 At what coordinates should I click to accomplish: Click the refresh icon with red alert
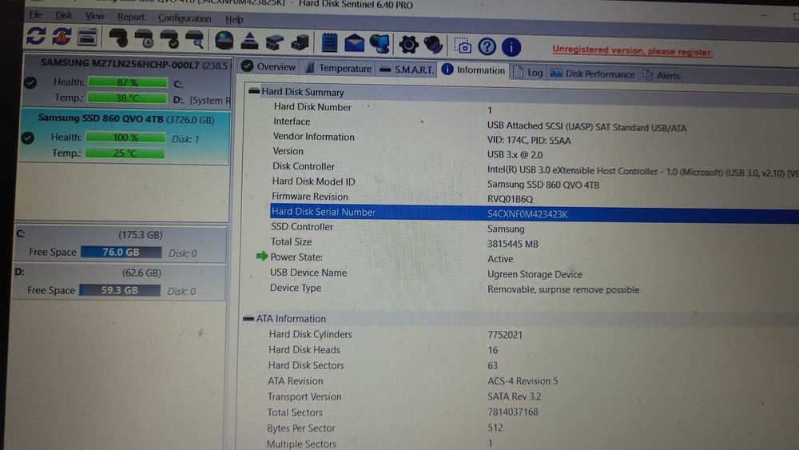pos(62,37)
